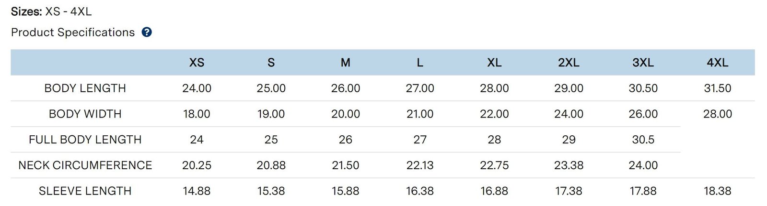The width and height of the screenshot is (767, 206).
Task: Select the NECK CIRCUMFERENCE row label
Action: click(x=85, y=165)
